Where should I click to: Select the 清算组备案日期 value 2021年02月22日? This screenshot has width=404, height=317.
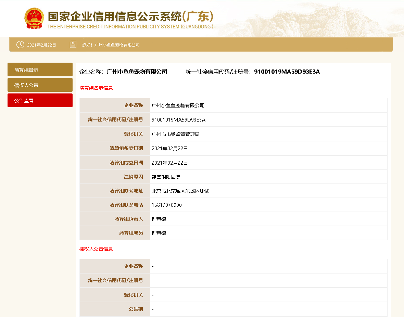tap(169, 148)
